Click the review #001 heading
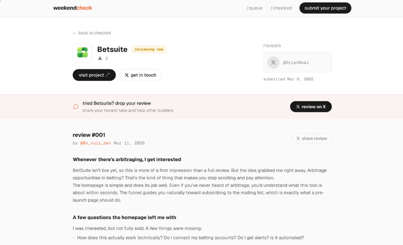This screenshot has width=403, height=245. pyautogui.click(x=89, y=135)
